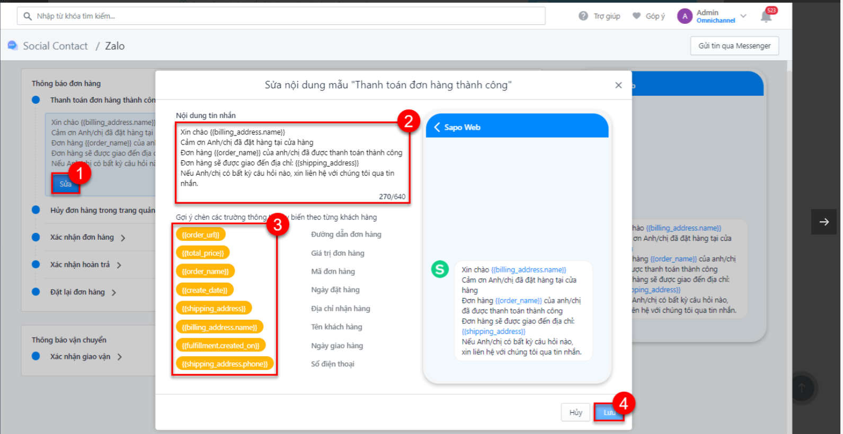843x434 pixels.
Task: Click into the Nội dung tin nhắn text area
Action: click(x=292, y=162)
